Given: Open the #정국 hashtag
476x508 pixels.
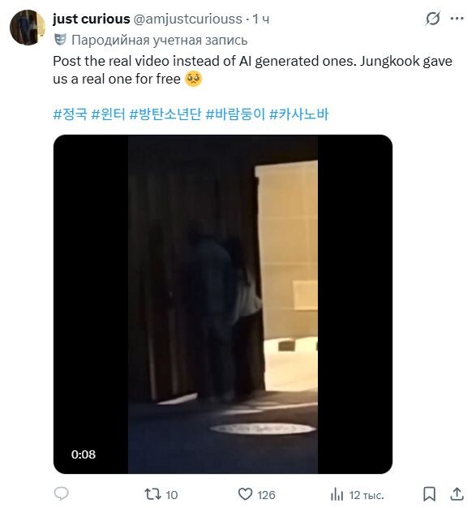Looking at the screenshot, I should click(x=71, y=114).
